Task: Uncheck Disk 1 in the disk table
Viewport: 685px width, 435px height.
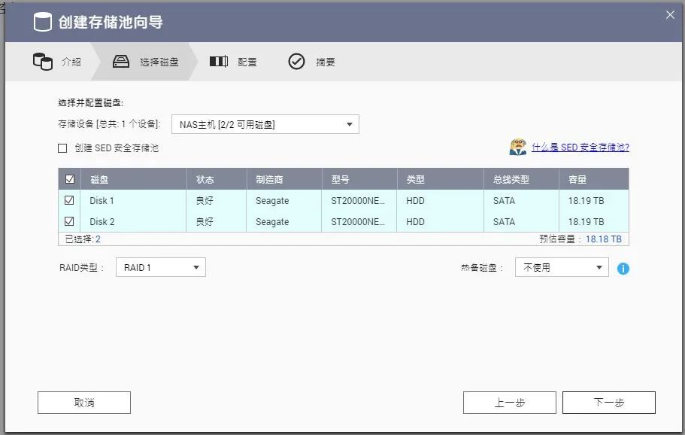Action: [70, 200]
